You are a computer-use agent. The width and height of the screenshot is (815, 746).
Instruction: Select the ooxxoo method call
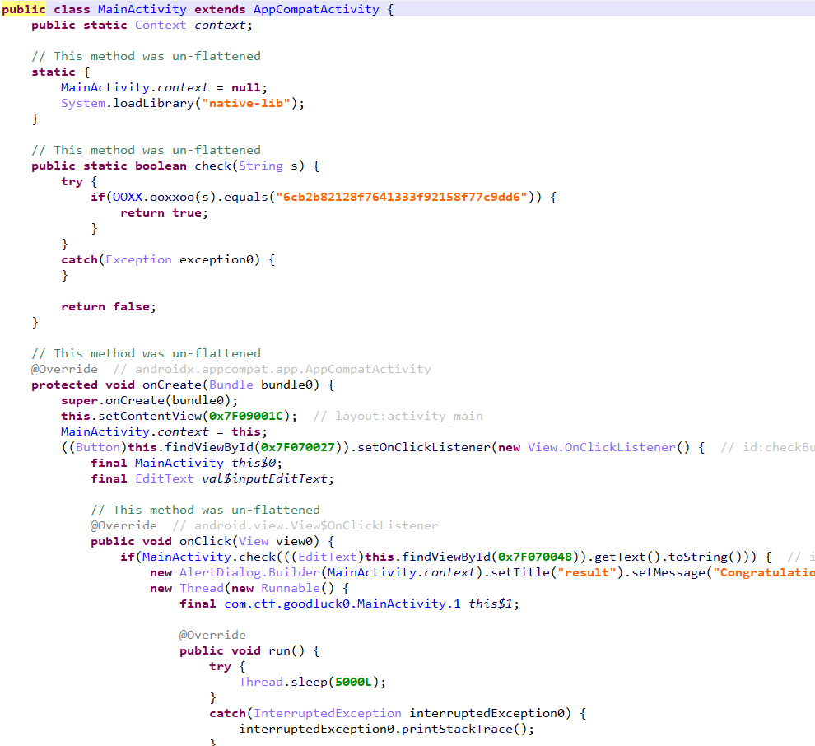pyautogui.click(x=172, y=197)
